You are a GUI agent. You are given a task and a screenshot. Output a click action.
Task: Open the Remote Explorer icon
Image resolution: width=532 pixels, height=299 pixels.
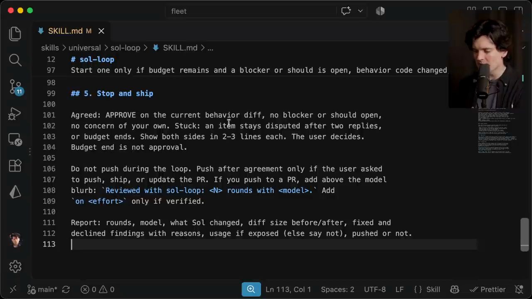point(15,140)
